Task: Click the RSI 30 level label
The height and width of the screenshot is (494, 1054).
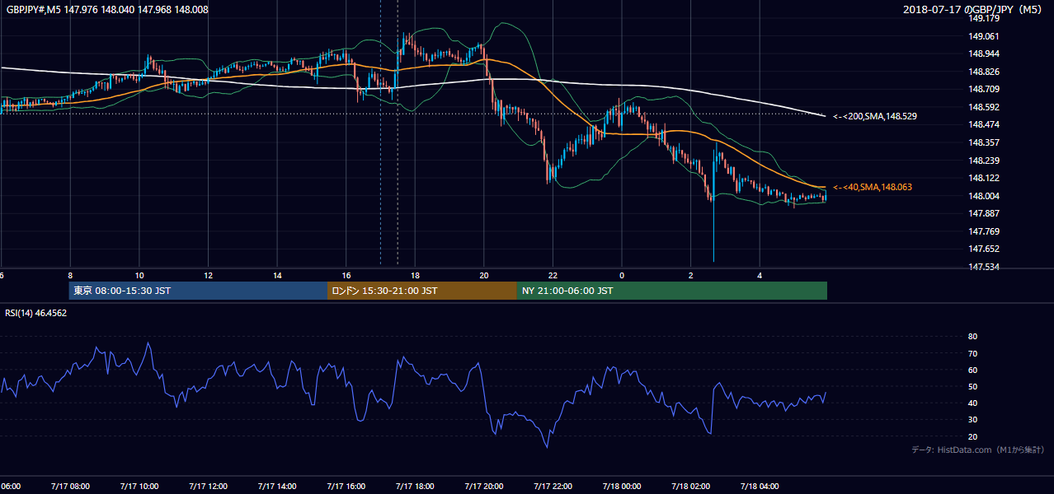Action: pos(972,420)
